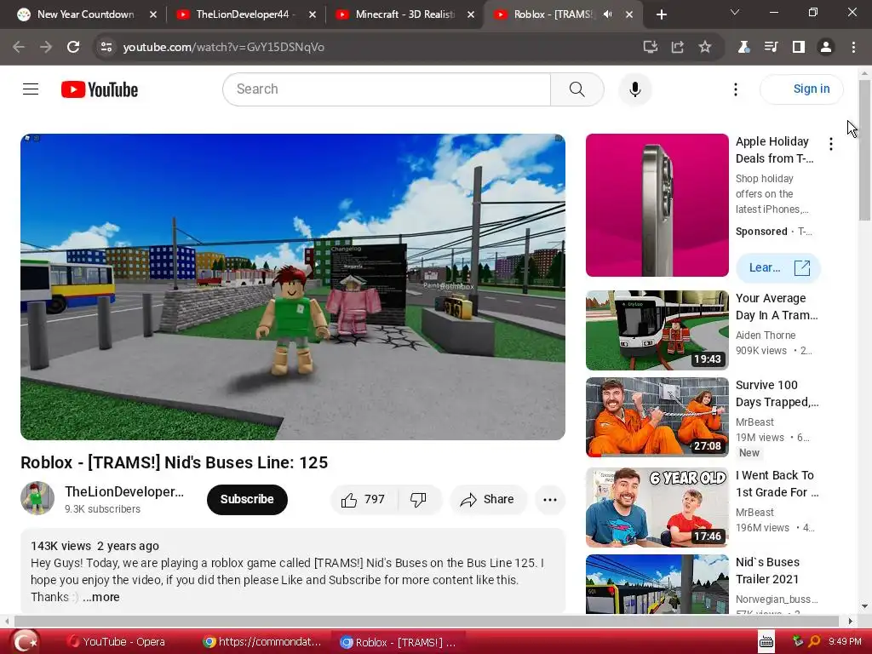This screenshot has height=654, width=872.
Task: Open Nid's Buses Trailer 2021 thumbnail
Action: [657, 584]
